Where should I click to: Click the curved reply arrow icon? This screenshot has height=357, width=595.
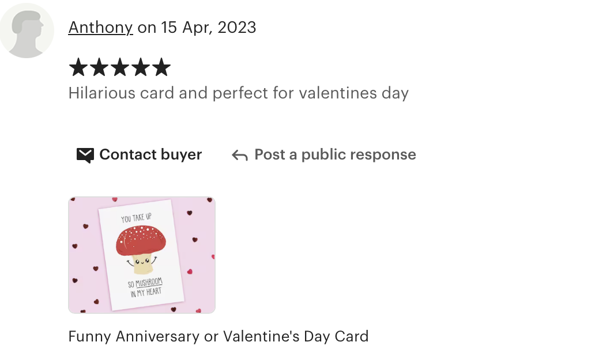coord(240,155)
